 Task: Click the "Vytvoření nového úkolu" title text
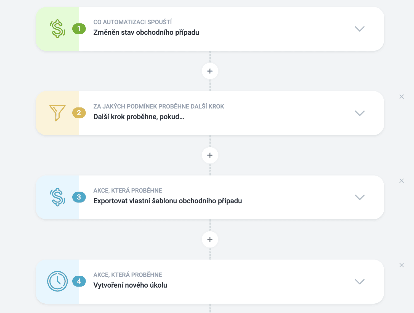coord(130,285)
